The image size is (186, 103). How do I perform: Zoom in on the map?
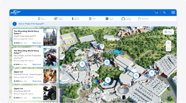[168, 43]
